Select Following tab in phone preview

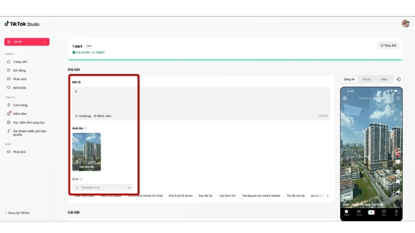pos(365,98)
